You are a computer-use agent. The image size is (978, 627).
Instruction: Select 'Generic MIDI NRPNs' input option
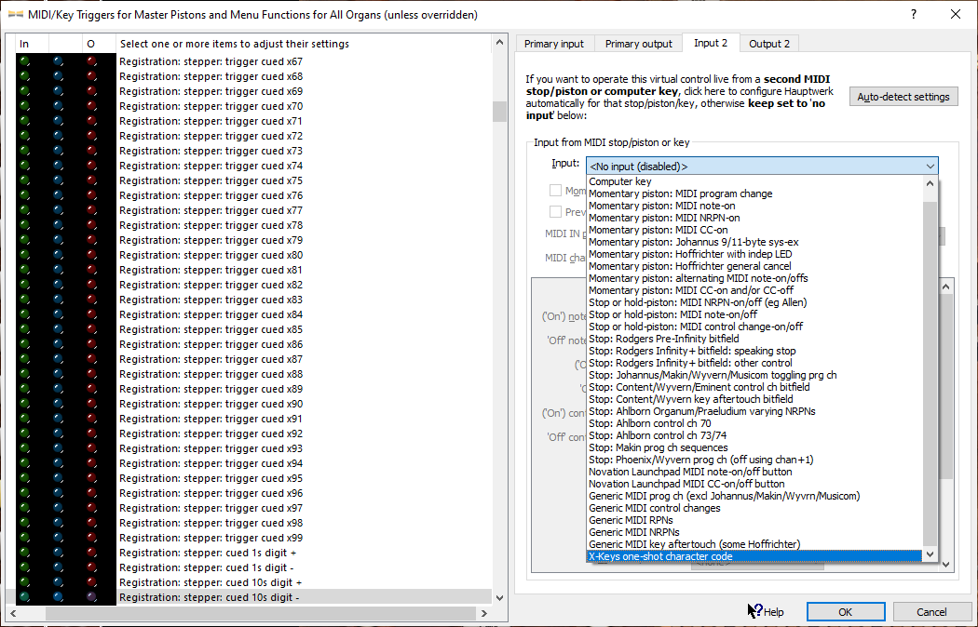click(x=634, y=532)
